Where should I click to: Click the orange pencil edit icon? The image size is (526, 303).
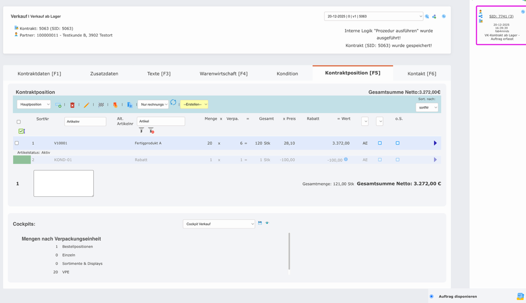coord(86,105)
